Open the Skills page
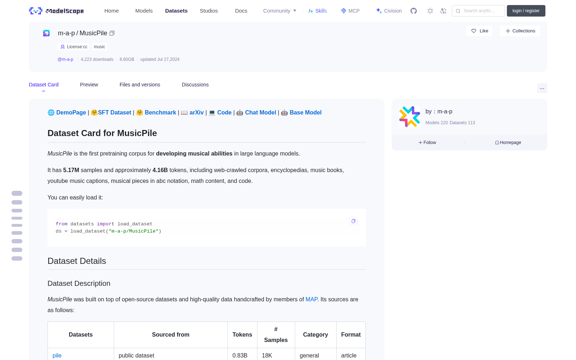The width and height of the screenshot is (576, 360). coord(318,11)
